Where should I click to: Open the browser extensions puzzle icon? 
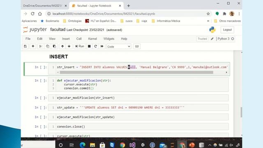click(x=224, y=14)
